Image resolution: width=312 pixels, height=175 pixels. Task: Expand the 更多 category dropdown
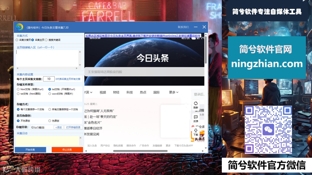174,92
